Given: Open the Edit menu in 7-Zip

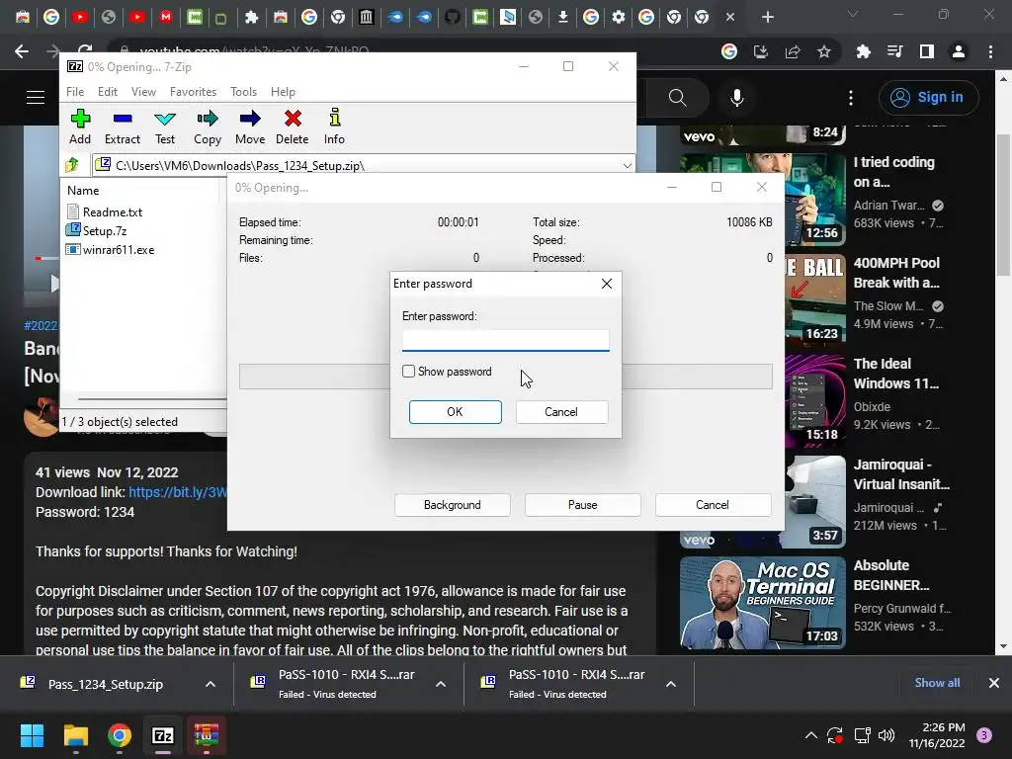Looking at the screenshot, I should 107,92.
